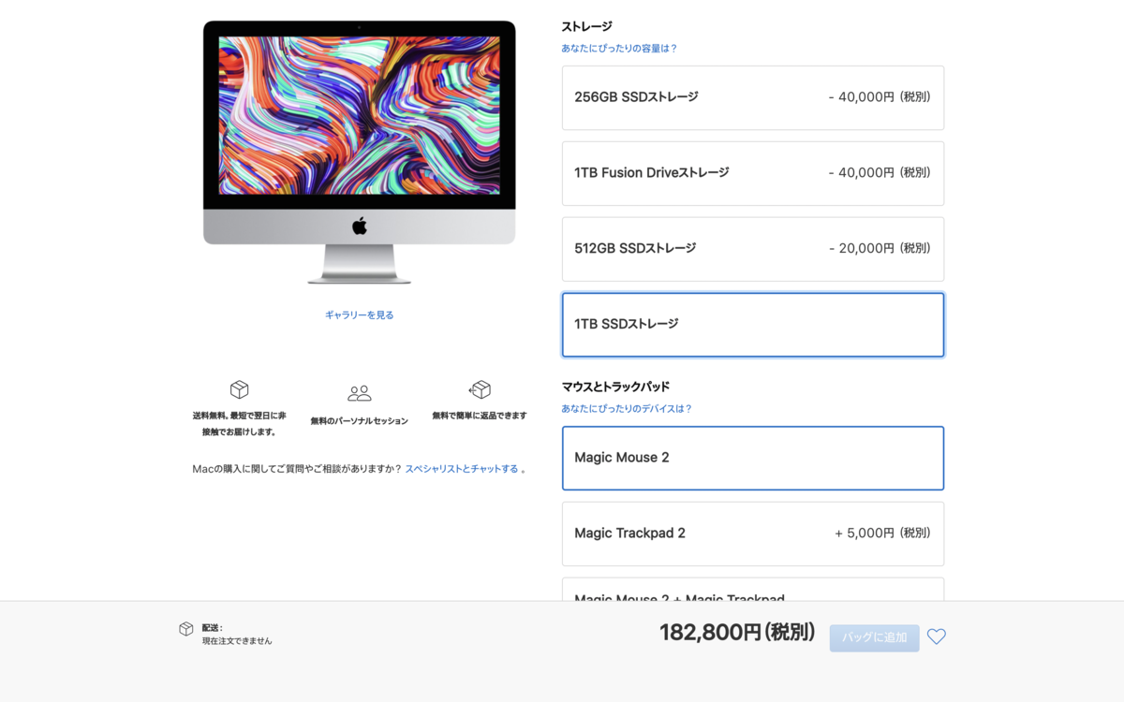Click the バッグに追加 button
The image size is (1124, 702).
coord(874,637)
